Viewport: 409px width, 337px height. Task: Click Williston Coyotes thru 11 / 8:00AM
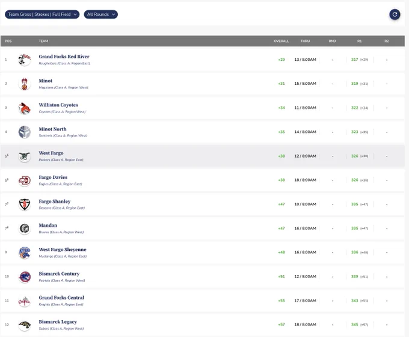pyautogui.click(x=305, y=108)
